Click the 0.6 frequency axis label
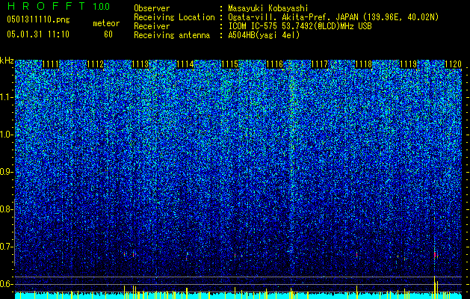This screenshot has height=299, width=470. (x=7, y=284)
